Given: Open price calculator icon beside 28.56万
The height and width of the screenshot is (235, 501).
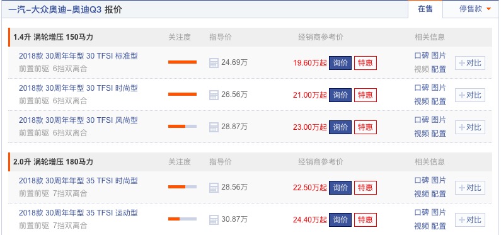Looking at the screenshot, I should (x=214, y=187).
